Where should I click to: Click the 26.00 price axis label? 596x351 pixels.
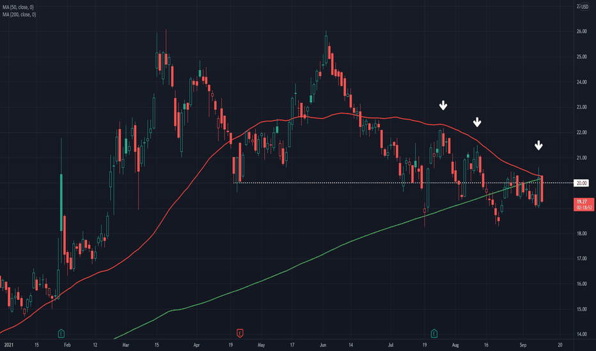click(x=581, y=31)
